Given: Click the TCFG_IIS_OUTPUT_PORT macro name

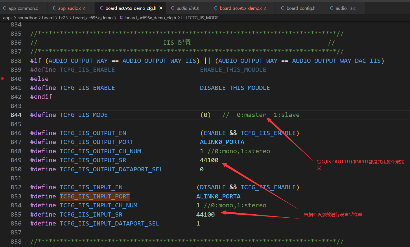Looking at the screenshot, I should point(96,142).
